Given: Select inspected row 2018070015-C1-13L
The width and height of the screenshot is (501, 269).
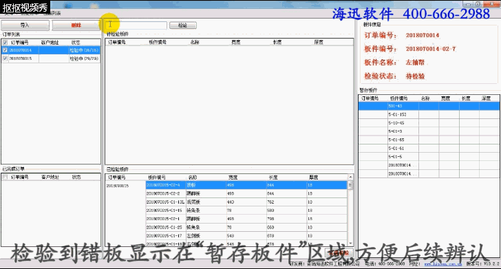Looking at the screenshot, I should [246, 202].
